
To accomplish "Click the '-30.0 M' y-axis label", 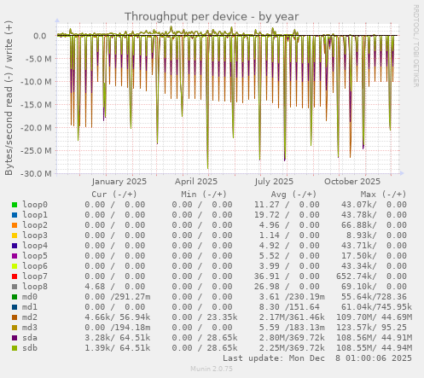I will (37, 173).
